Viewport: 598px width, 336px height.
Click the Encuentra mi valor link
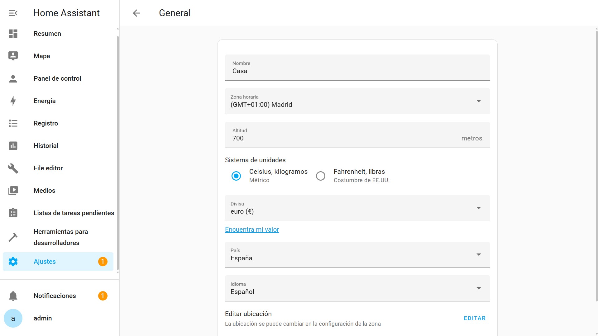(252, 230)
